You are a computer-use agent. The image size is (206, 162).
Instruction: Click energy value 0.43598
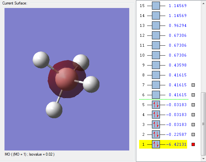click(x=178, y=65)
